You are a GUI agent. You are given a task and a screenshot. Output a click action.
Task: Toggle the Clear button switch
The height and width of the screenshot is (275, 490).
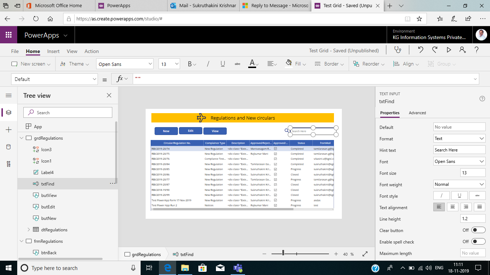pyautogui.click(x=478, y=230)
